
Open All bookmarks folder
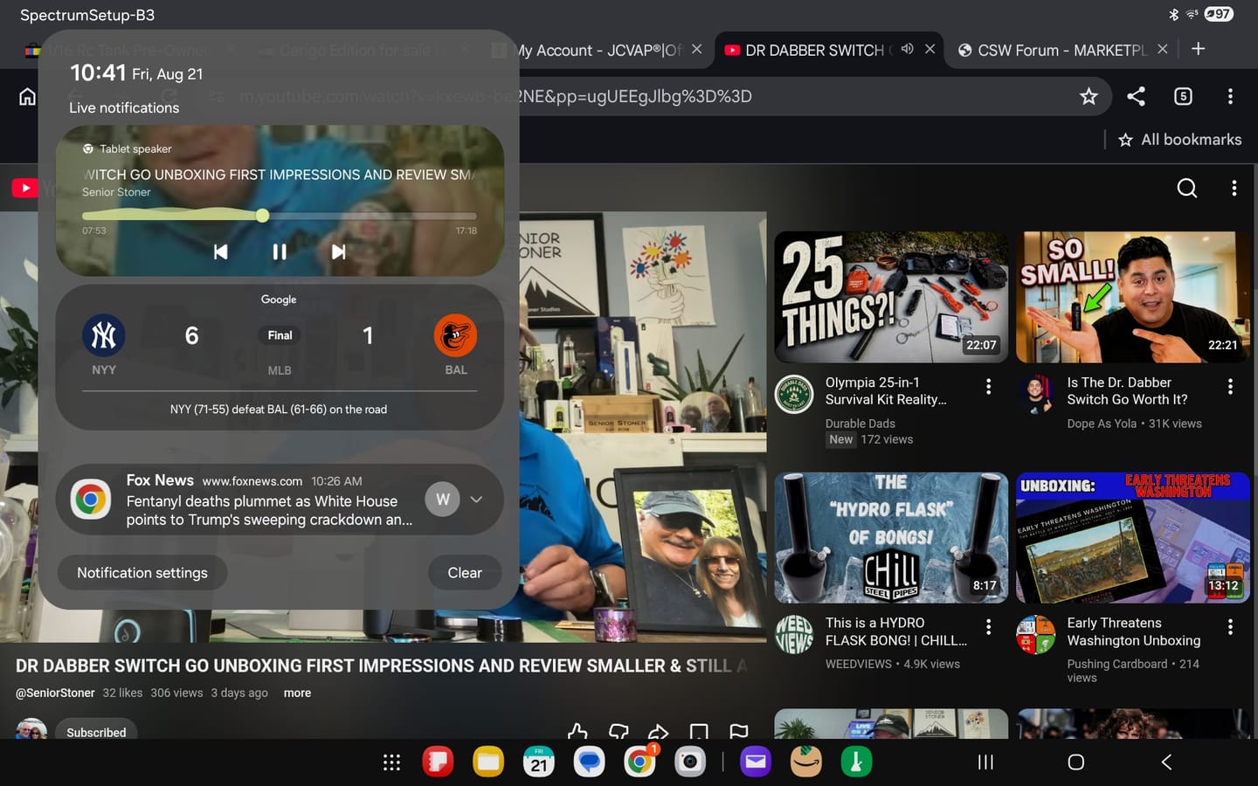(x=1180, y=140)
